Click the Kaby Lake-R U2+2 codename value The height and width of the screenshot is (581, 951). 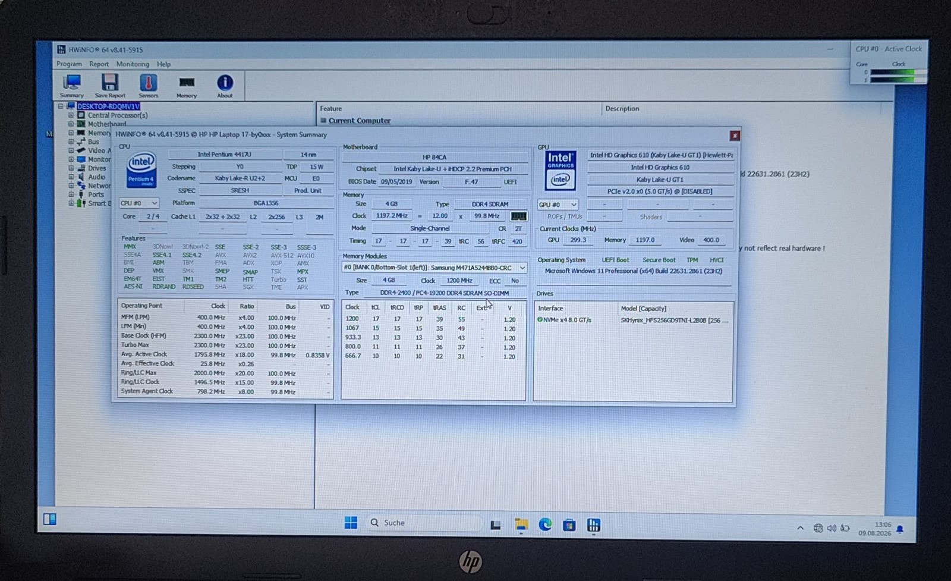tap(240, 178)
